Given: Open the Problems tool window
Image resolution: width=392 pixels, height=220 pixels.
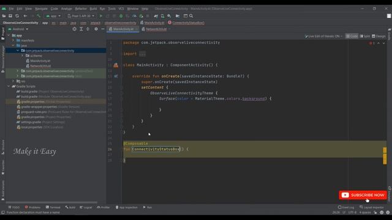Looking at the screenshot, I should (32, 207).
